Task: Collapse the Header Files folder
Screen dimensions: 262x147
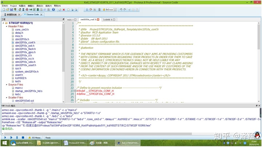Action: pyautogui.click(x=7, y=26)
